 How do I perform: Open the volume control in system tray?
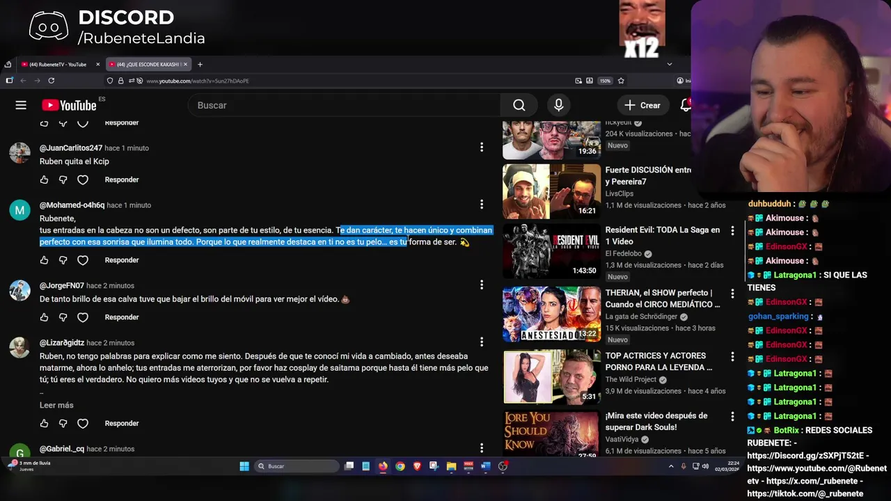pyautogui.click(x=705, y=466)
